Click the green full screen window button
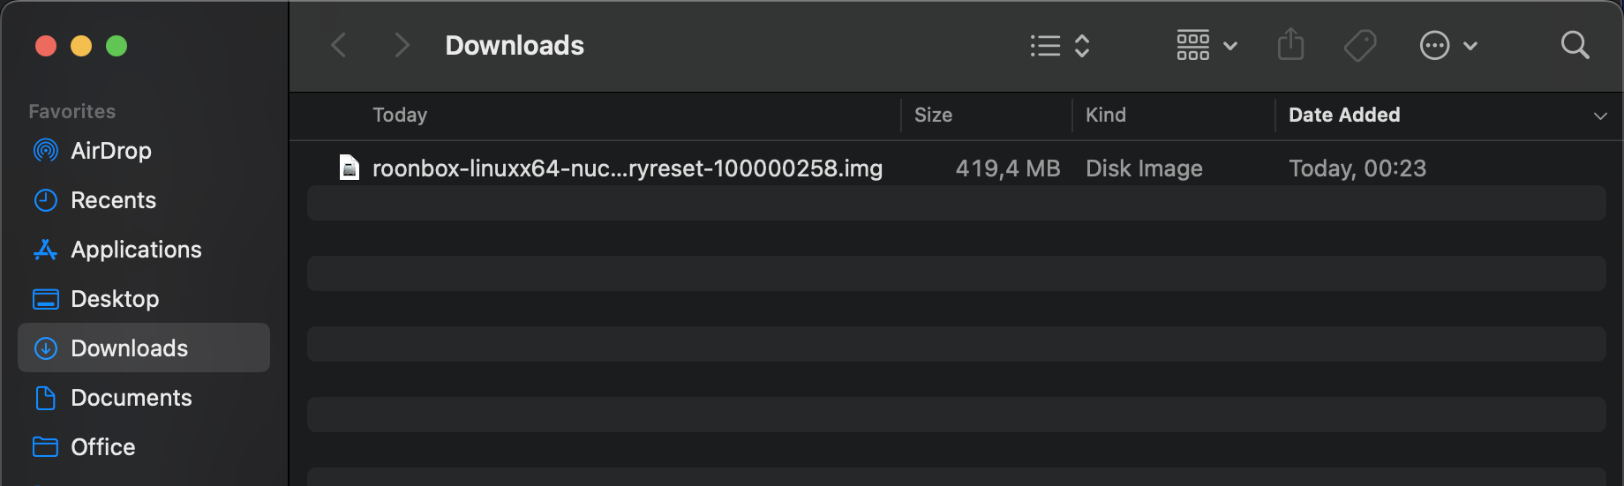Viewport: 1624px width, 486px height. 117,46
